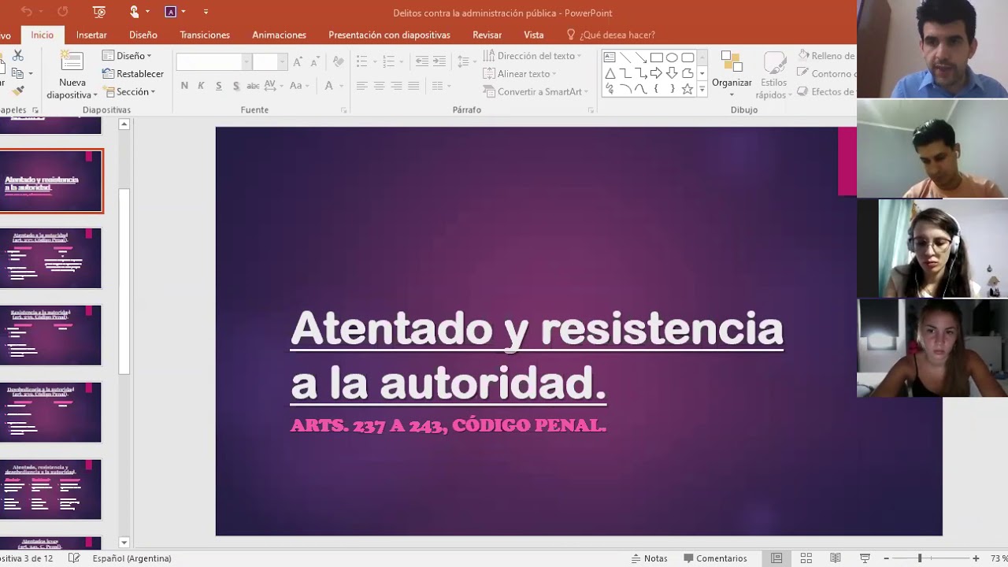The width and height of the screenshot is (1008, 567).
Task: Select the star shape in gallery
Action: click(687, 89)
